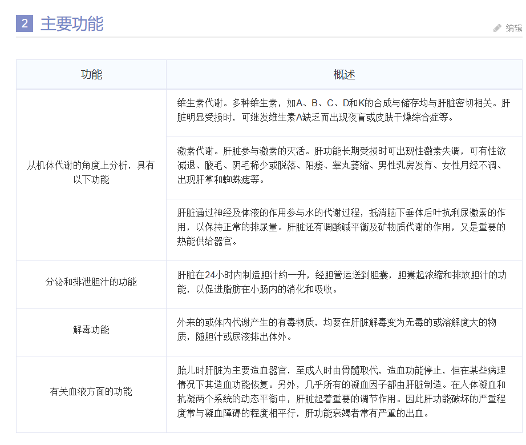Image resolution: width=526 pixels, height=445 pixels.
Task: Click the 解毒功能 row label
Action: [91, 330]
